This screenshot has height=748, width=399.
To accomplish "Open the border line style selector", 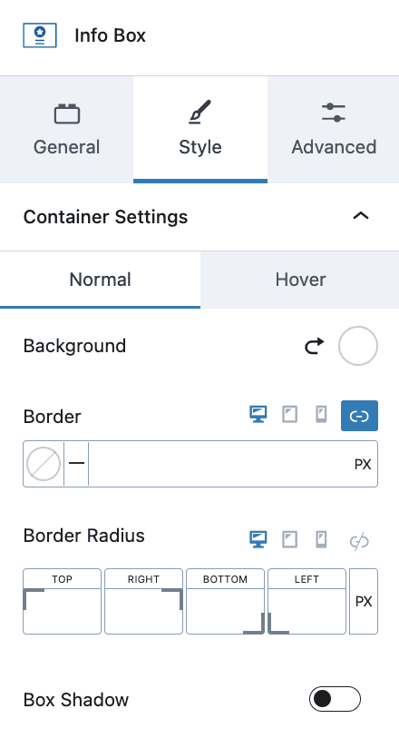I will (76, 464).
